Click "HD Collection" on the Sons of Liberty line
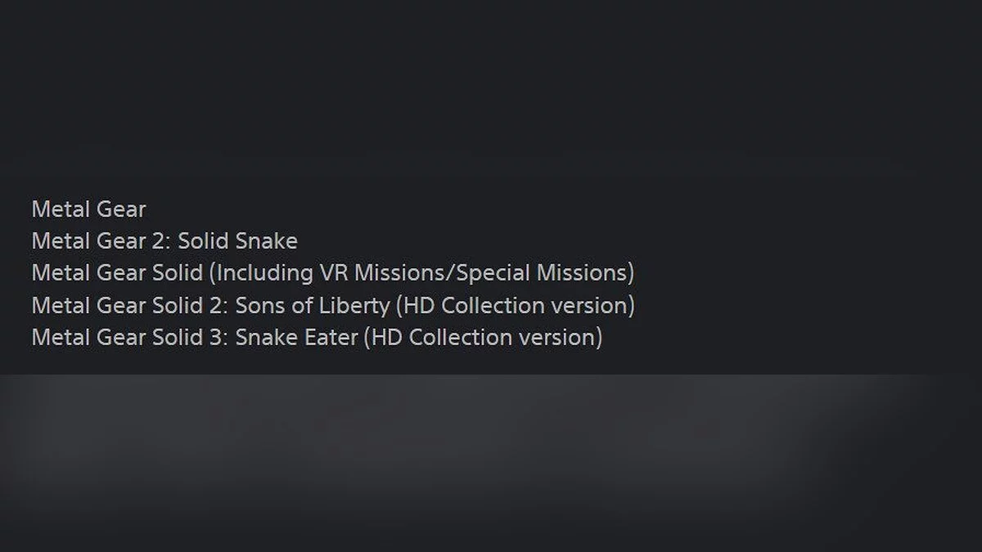 coord(474,306)
